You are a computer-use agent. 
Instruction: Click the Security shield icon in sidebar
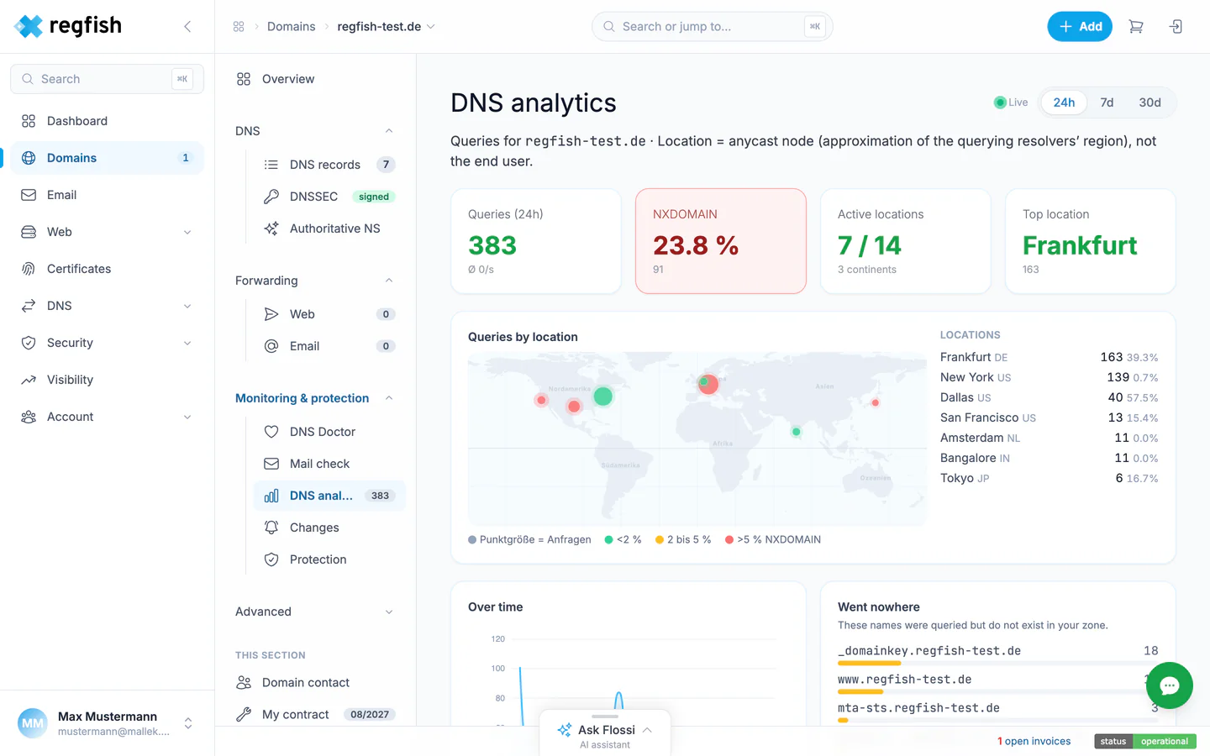point(29,343)
